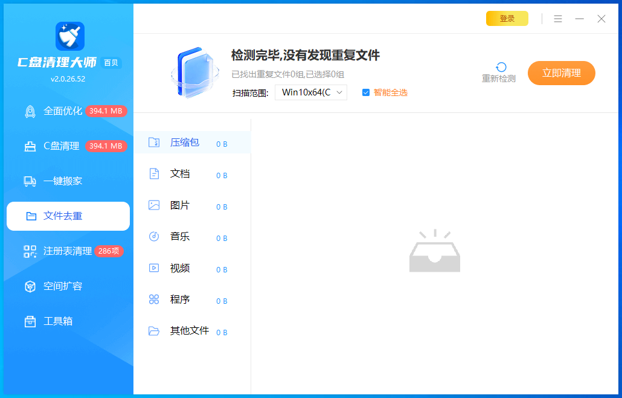The width and height of the screenshot is (622, 398).
Task: Click the yellow 登录 button
Action: [x=507, y=19]
